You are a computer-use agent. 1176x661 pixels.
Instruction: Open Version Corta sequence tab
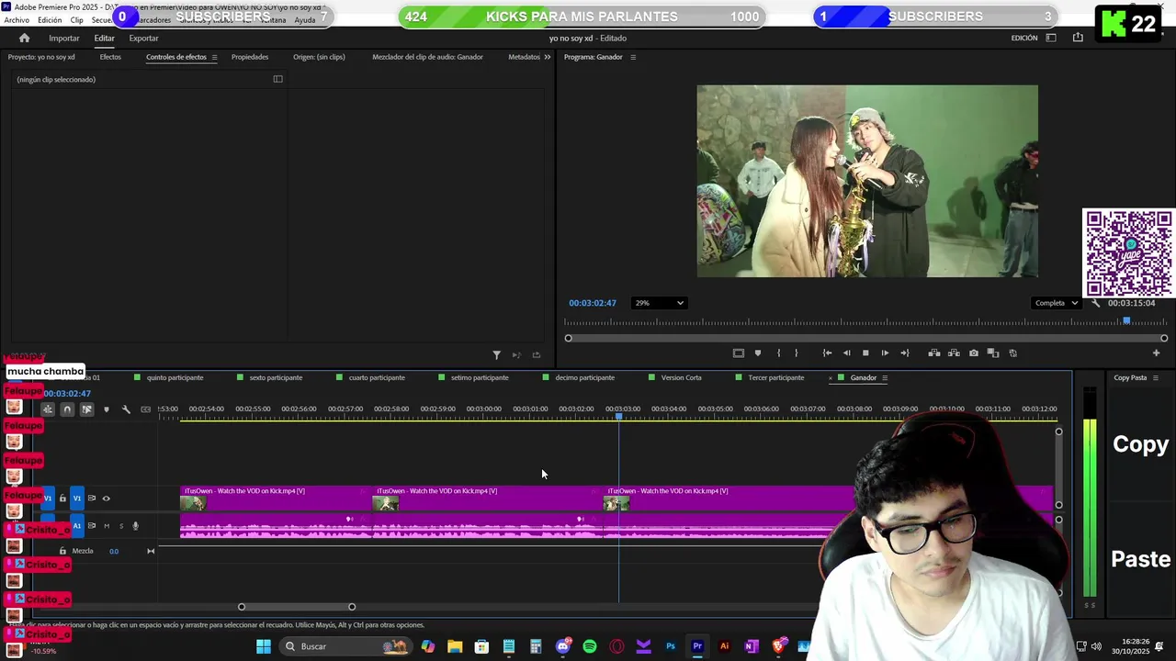point(681,377)
